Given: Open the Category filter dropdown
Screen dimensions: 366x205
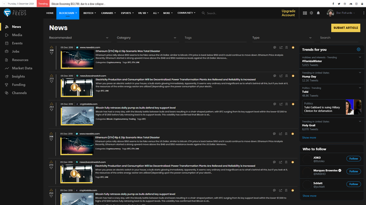Looking at the screenshot, I should [x=146, y=38].
